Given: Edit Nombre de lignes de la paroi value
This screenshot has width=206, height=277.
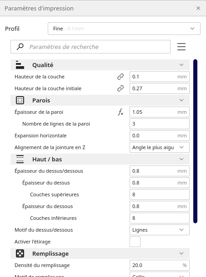Looking at the screenshot, I should point(160,124).
